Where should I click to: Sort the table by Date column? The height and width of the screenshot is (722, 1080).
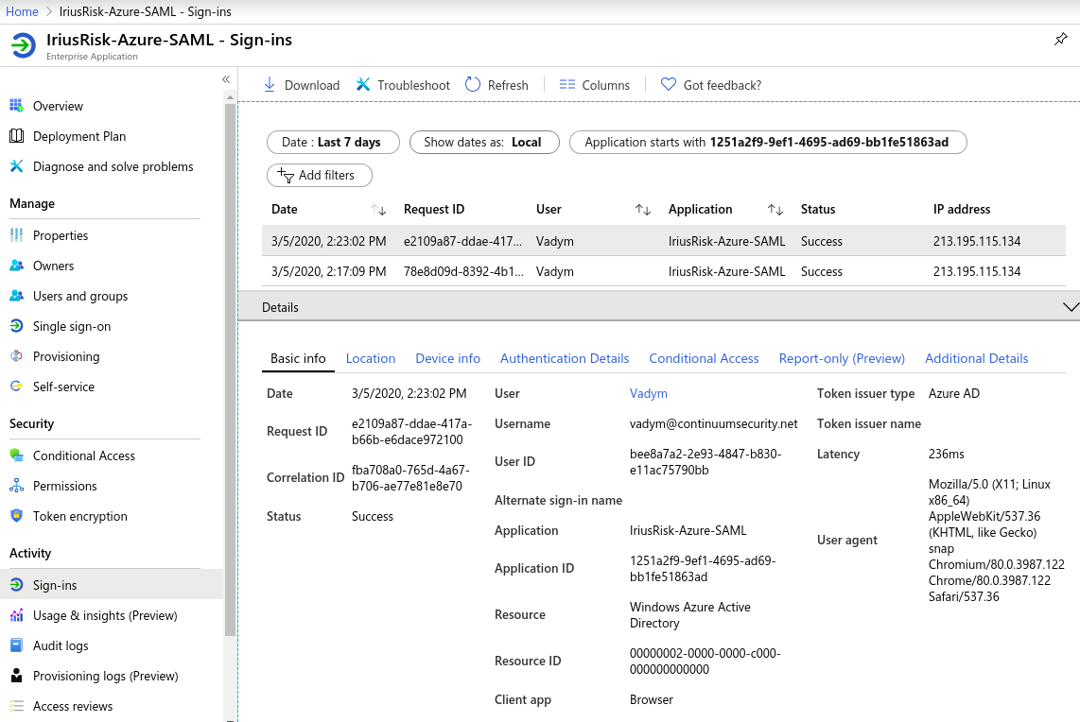(378, 210)
